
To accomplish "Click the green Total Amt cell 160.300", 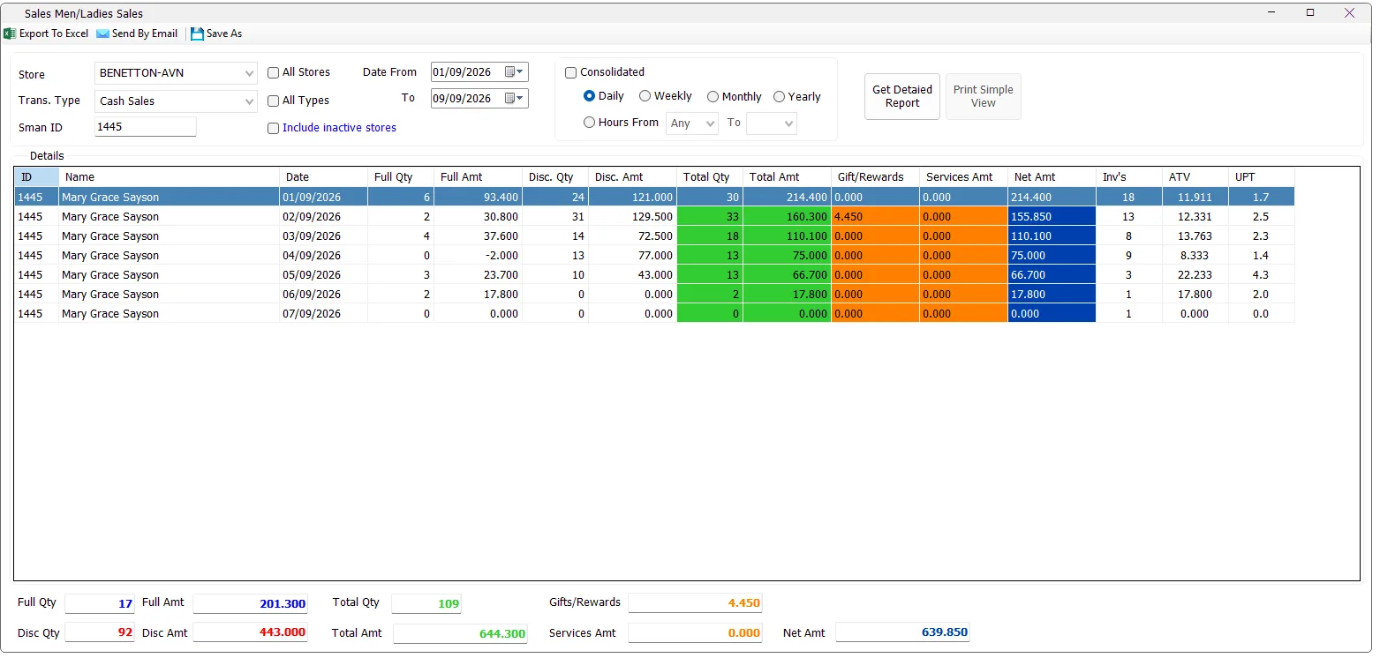I will click(788, 217).
